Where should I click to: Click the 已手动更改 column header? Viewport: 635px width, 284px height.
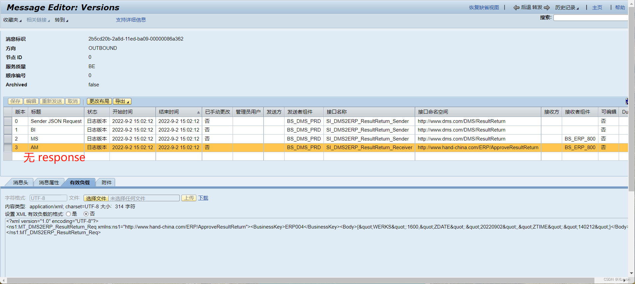pos(217,112)
